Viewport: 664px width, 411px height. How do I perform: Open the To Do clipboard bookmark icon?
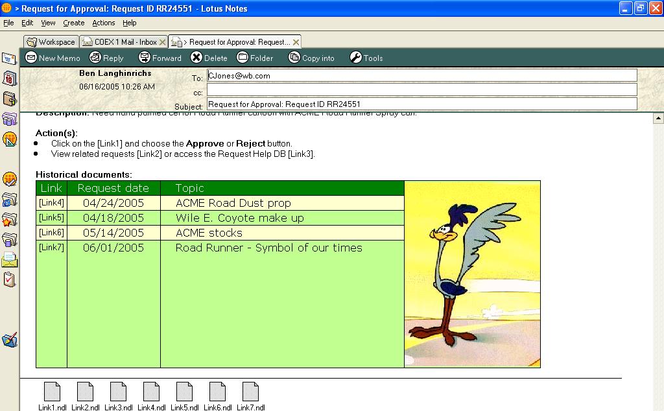[x=9, y=279]
